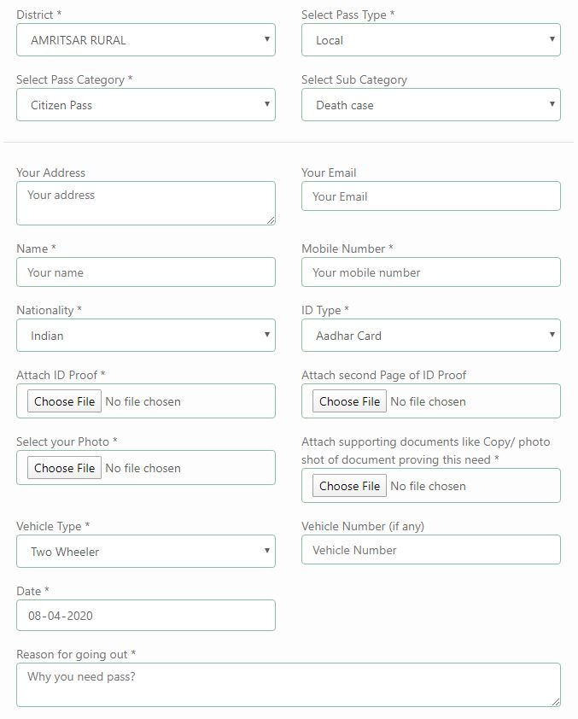
Task: Click the resize handle of the Address text area
Action: [271, 220]
